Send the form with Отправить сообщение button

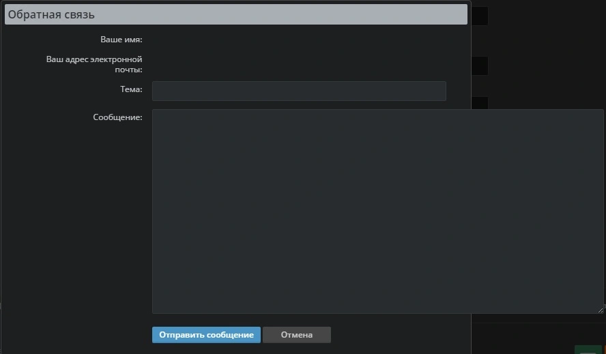click(x=206, y=335)
